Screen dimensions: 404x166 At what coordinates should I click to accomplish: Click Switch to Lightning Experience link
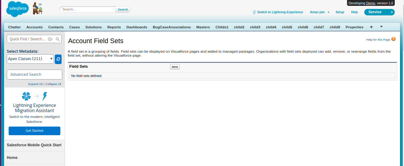[280, 12]
